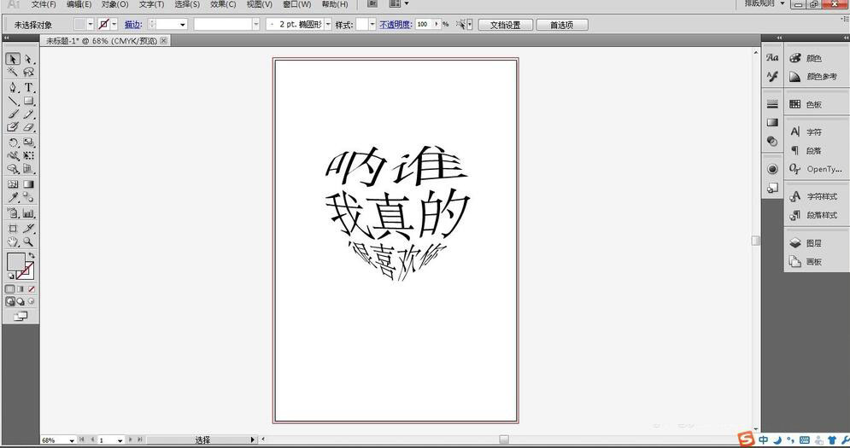Open the 字符样式 (Character Styles) panel
Viewport: 850px width, 448px height.
[814, 196]
